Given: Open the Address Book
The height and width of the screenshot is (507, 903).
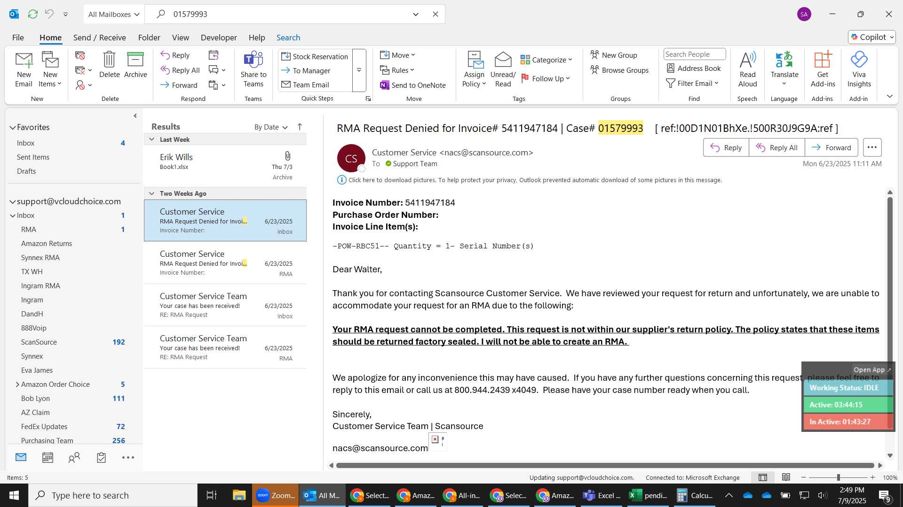Looking at the screenshot, I should pos(694,68).
